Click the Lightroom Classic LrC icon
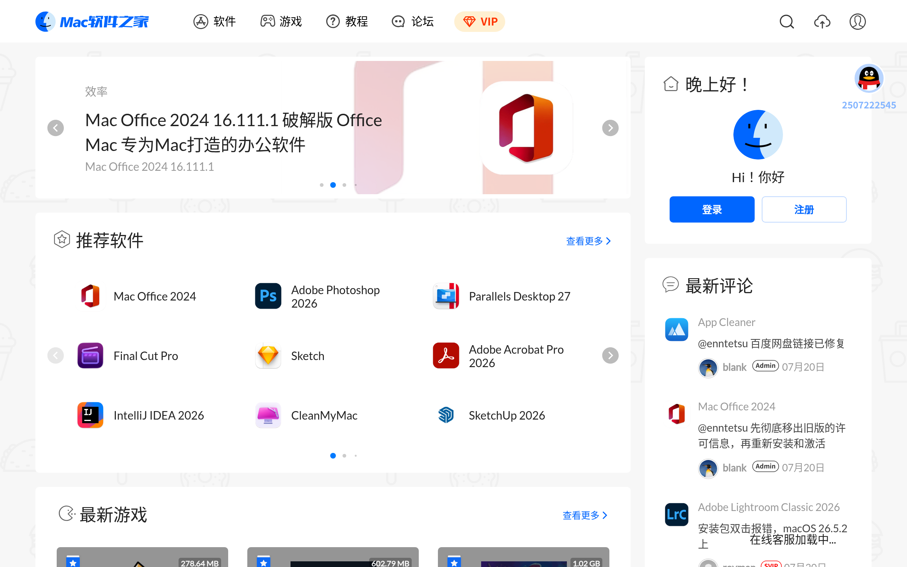Viewport: 907px width, 567px height. (676, 515)
